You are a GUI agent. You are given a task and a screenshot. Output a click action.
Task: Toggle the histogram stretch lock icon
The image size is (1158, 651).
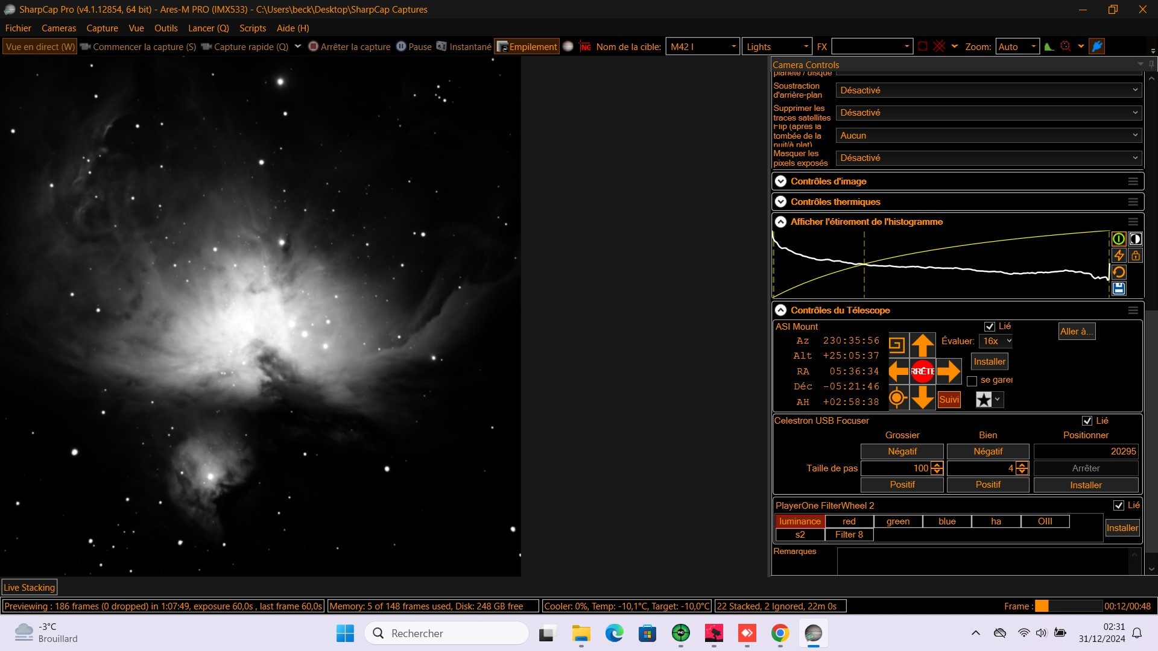pos(1135,256)
